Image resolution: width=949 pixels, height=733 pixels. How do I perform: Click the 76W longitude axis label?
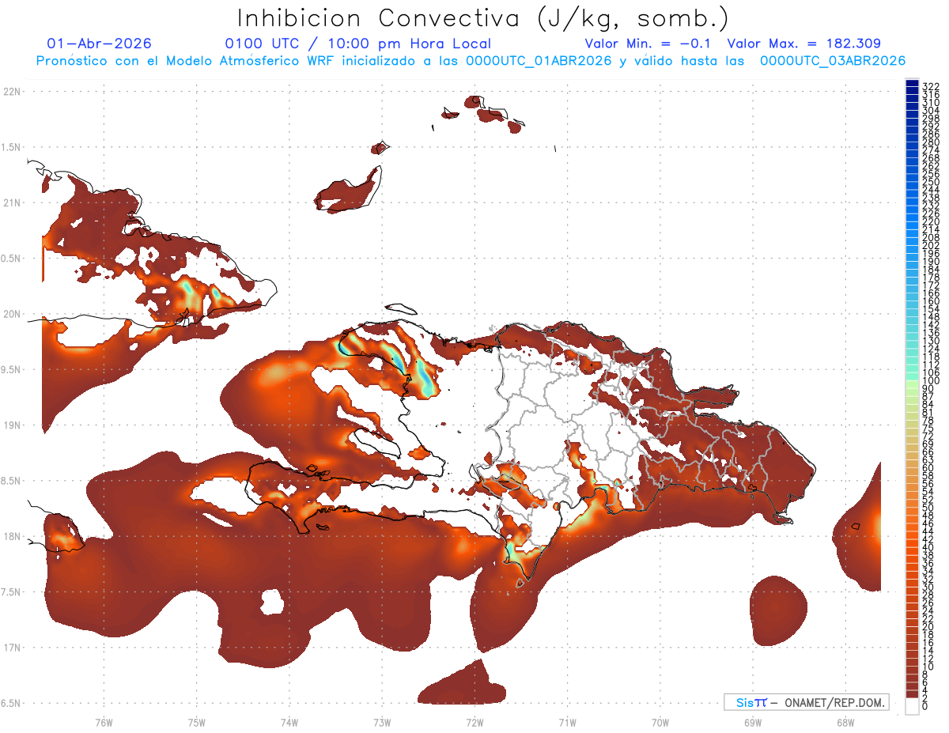point(104,722)
